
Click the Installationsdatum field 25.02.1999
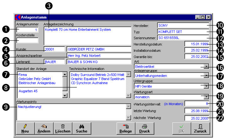[x=197, y=50]
